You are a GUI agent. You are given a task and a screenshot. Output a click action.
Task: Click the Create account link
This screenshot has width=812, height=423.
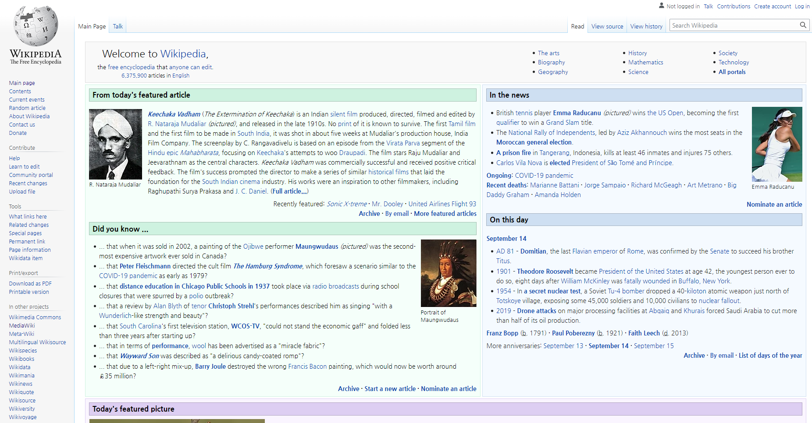coord(773,6)
